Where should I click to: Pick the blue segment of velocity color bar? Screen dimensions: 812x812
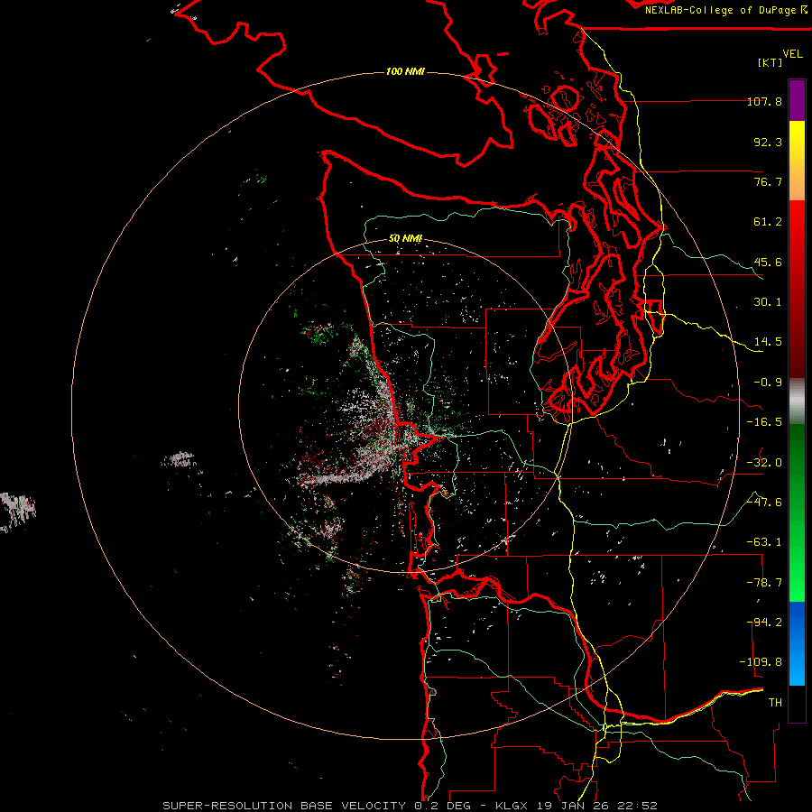pyautogui.click(x=797, y=643)
